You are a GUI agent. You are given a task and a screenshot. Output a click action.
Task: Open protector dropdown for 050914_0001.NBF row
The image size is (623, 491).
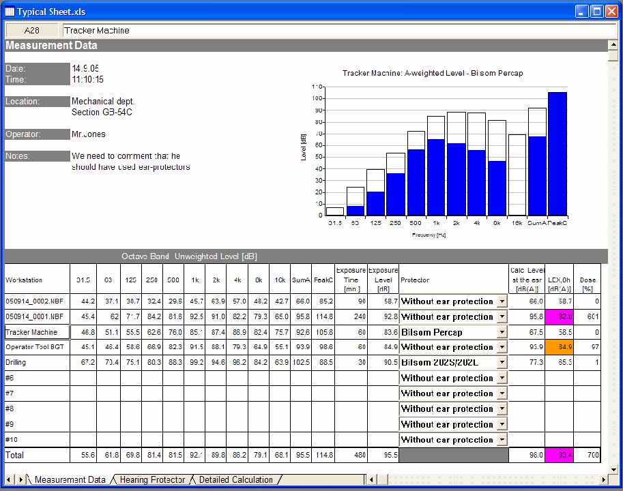[x=502, y=316]
